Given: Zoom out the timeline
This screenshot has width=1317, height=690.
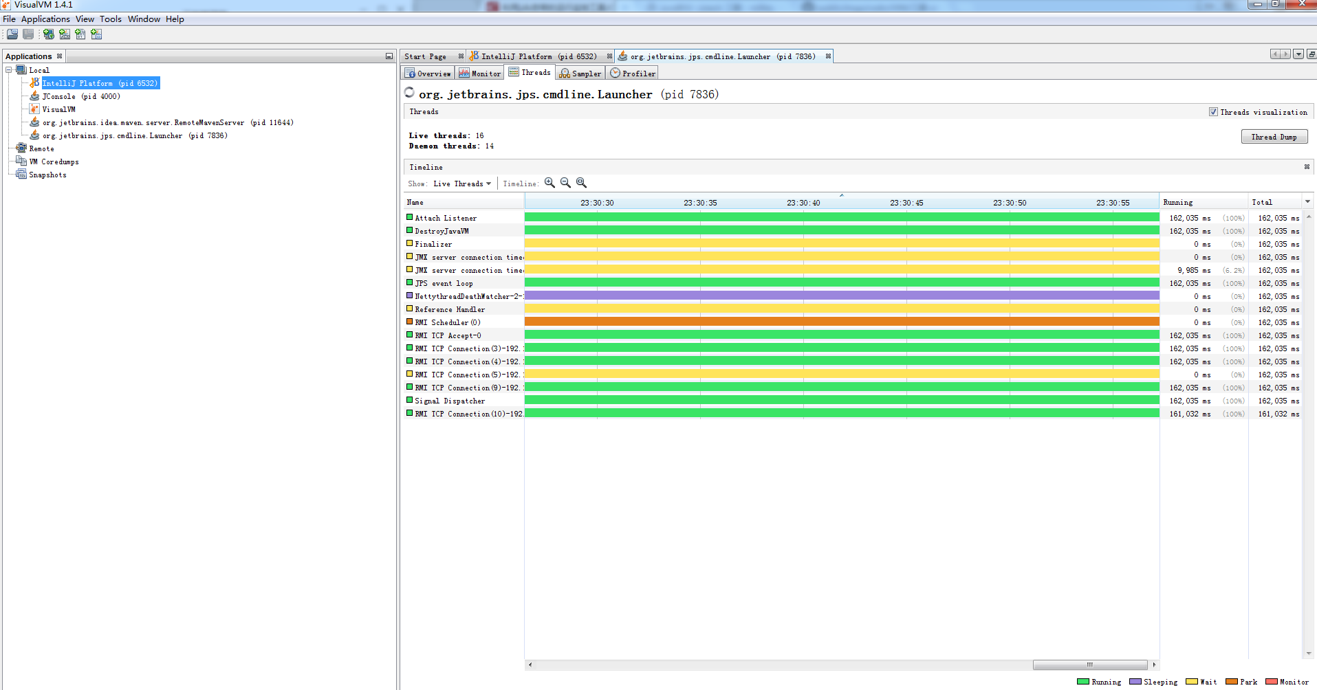Looking at the screenshot, I should coord(565,183).
